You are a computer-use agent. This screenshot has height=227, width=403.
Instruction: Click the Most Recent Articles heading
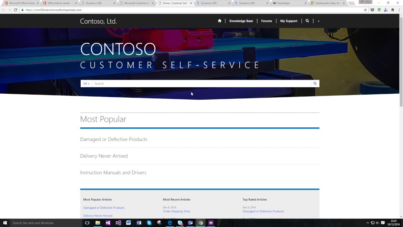pyautogui.click(x=177, y=200)
